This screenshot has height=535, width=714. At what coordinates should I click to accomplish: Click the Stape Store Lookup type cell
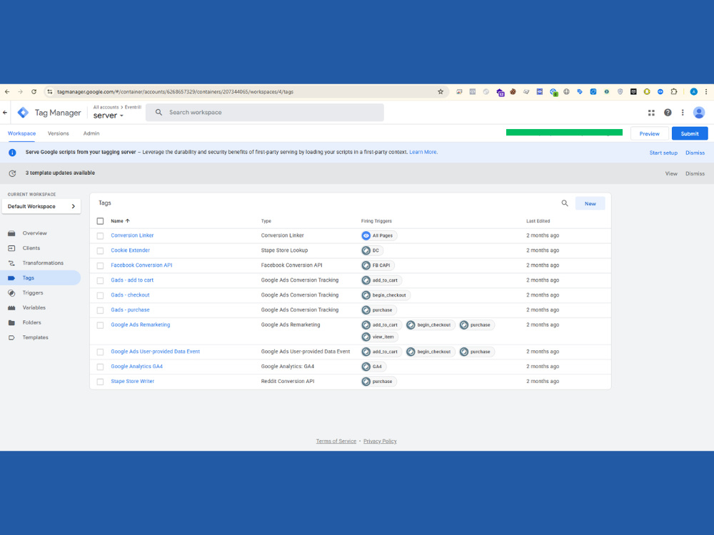point(284,250)
